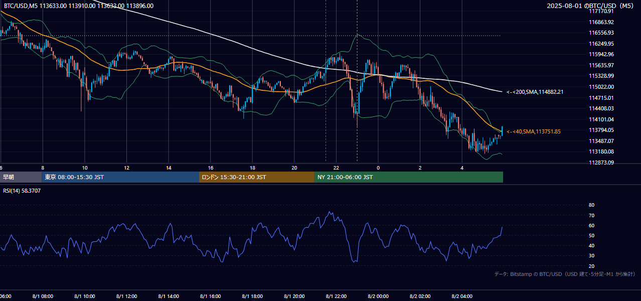Click price axis value 114101.04
Viewport: 641px width, 301px height.
(x=601, y=119)
